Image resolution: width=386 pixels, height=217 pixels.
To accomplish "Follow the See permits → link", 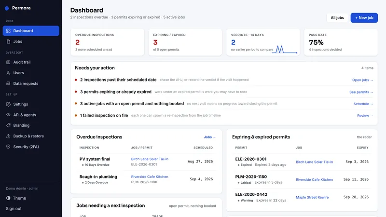I will click(361, 92).
